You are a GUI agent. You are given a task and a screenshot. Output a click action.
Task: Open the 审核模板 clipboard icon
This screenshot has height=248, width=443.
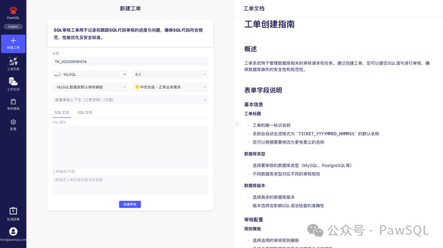tap(13, 102)
